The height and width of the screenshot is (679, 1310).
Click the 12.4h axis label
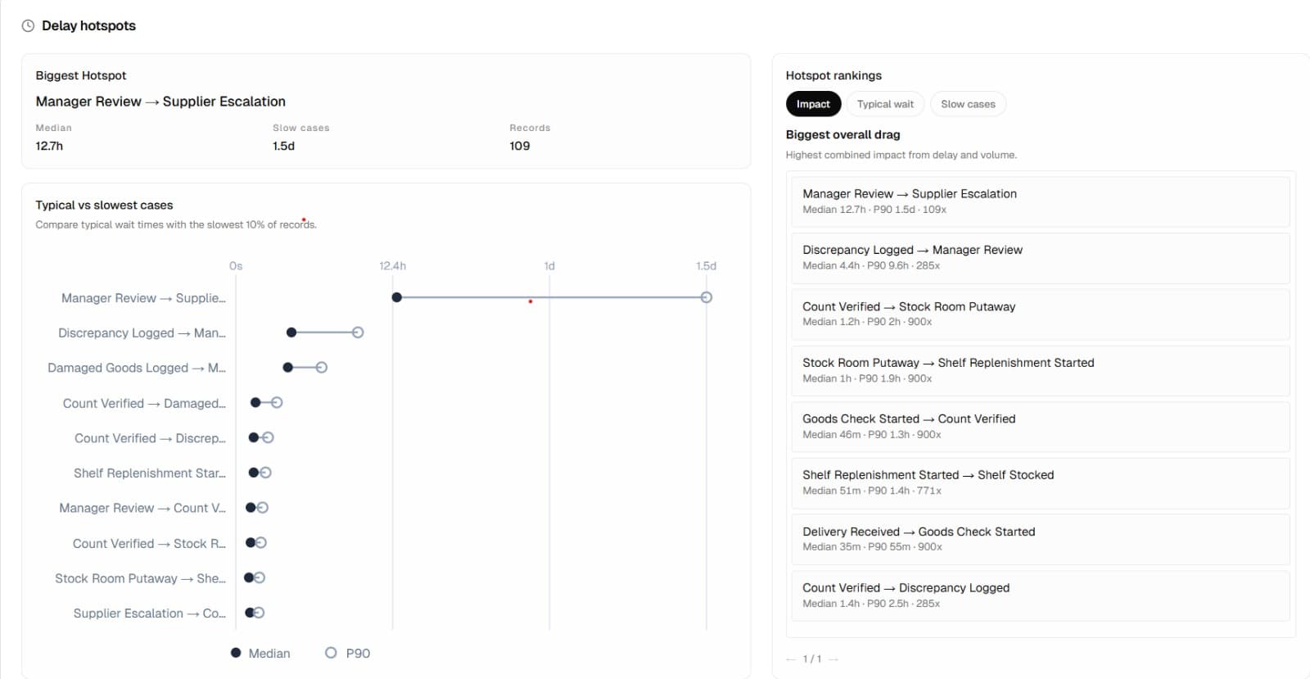[392, 266]
